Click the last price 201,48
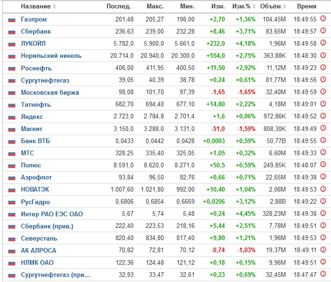The width and height of the screenshot is (331, 282). click(124, 20)
